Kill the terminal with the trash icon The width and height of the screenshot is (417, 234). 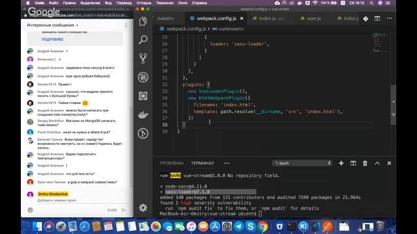[x=365, y=163]
